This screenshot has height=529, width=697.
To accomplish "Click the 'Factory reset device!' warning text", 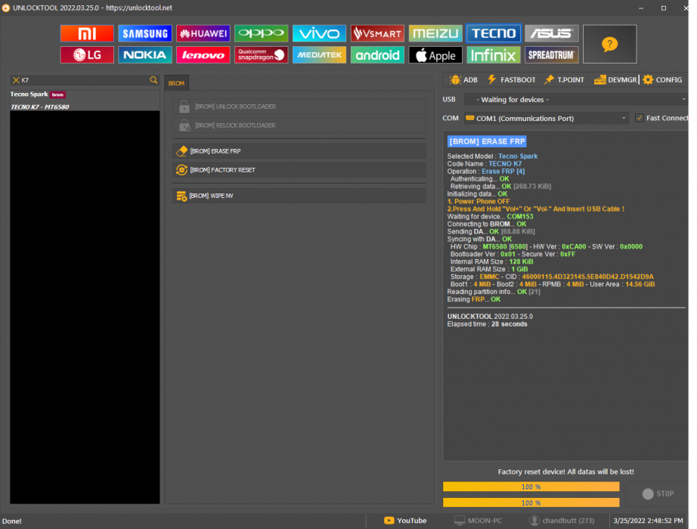I will [x=566, y=472].
